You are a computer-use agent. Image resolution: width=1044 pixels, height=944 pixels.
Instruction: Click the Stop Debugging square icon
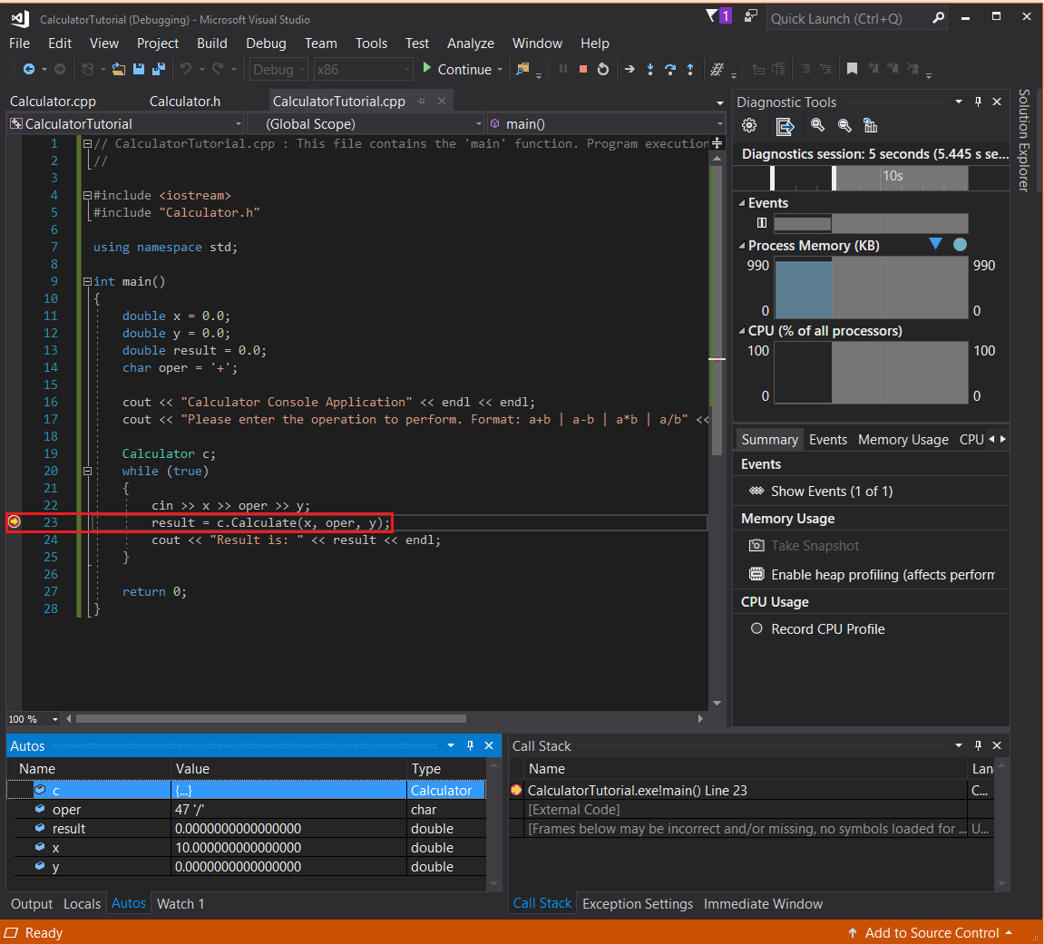click(583, 69)
